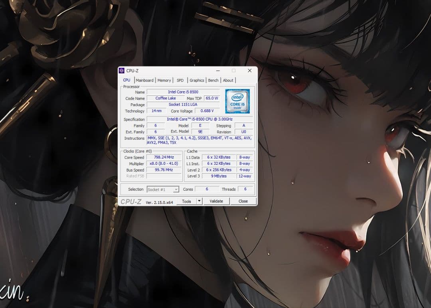This screenshot has width=431, height=308.
Task: Click the Package value Socket 1151 LGA
Action: click(183, 105)
